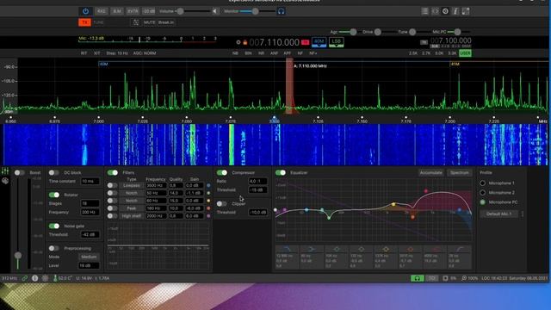Image resolution: width=551 pixels, height=310 pixels.
Task: Enable the Peak filter row switch
Action: pos(112,208)
